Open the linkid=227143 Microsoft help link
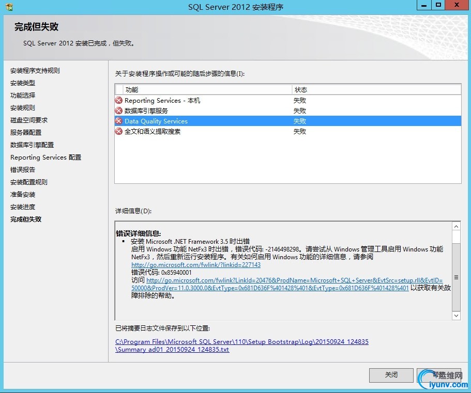This screenshot has height=393, width=471. [196, 265]
